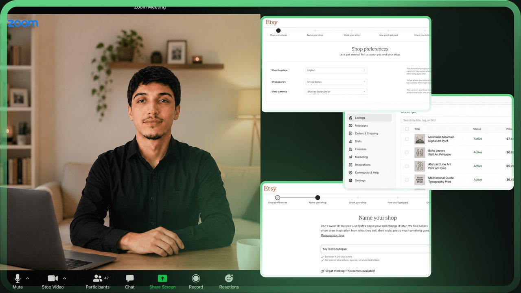Tick the Boho Leaves Wall Art checkbox
Image resolution: width=521 pixels, height=293 pixels.
click(407, 152)
